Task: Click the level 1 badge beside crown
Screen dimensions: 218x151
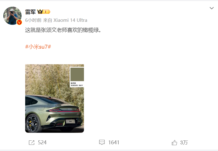Action: [46, 12]
